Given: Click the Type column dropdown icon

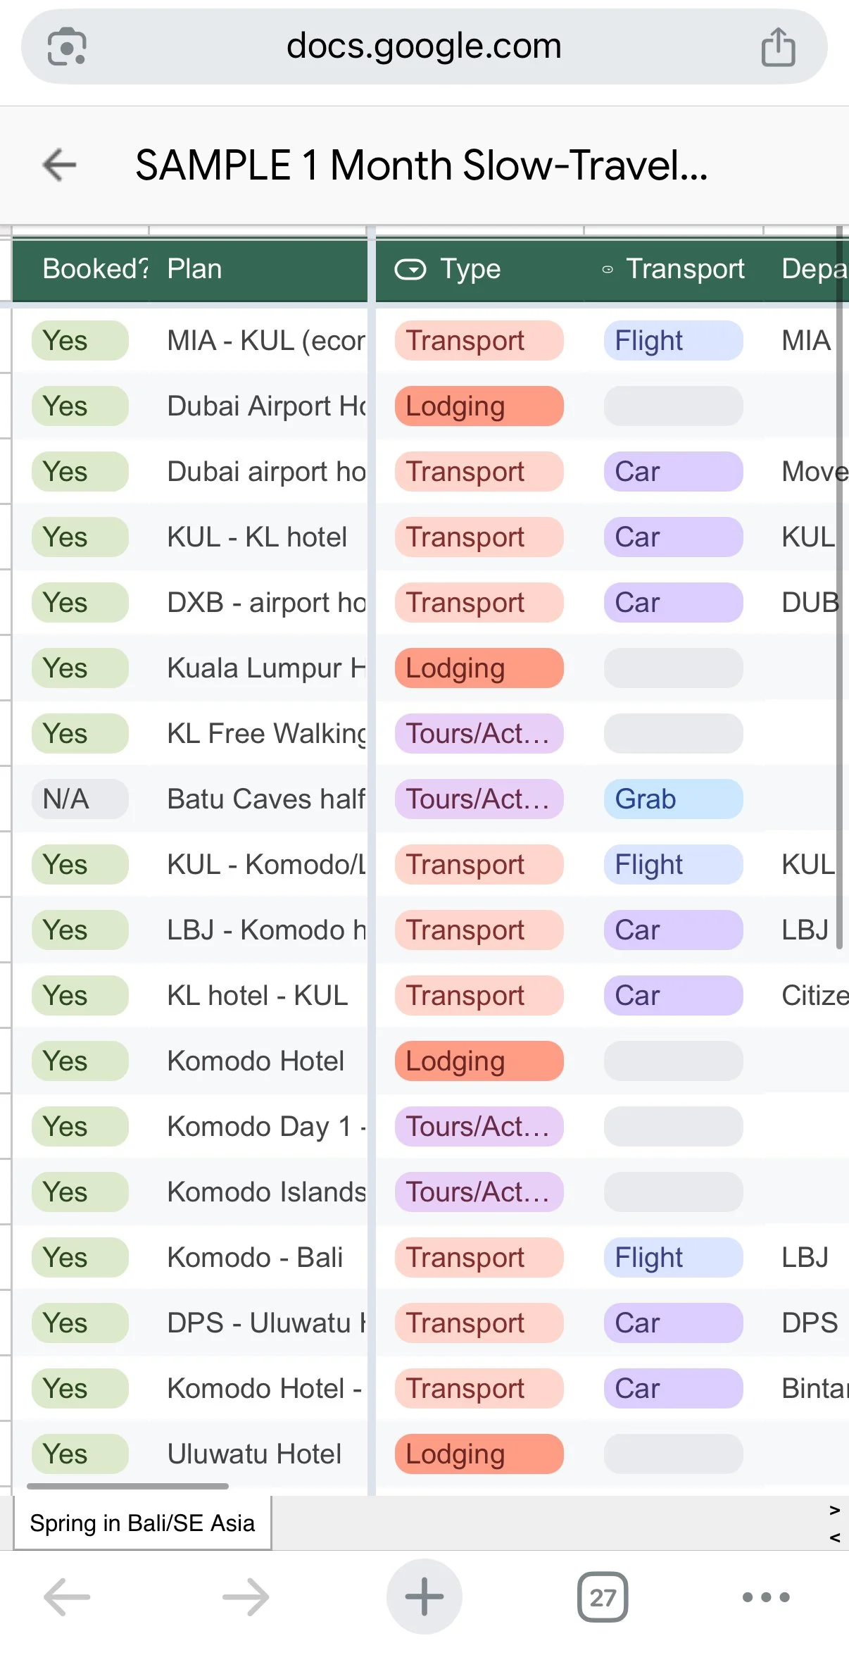Looking at the screenshot, I should point(410,269).
